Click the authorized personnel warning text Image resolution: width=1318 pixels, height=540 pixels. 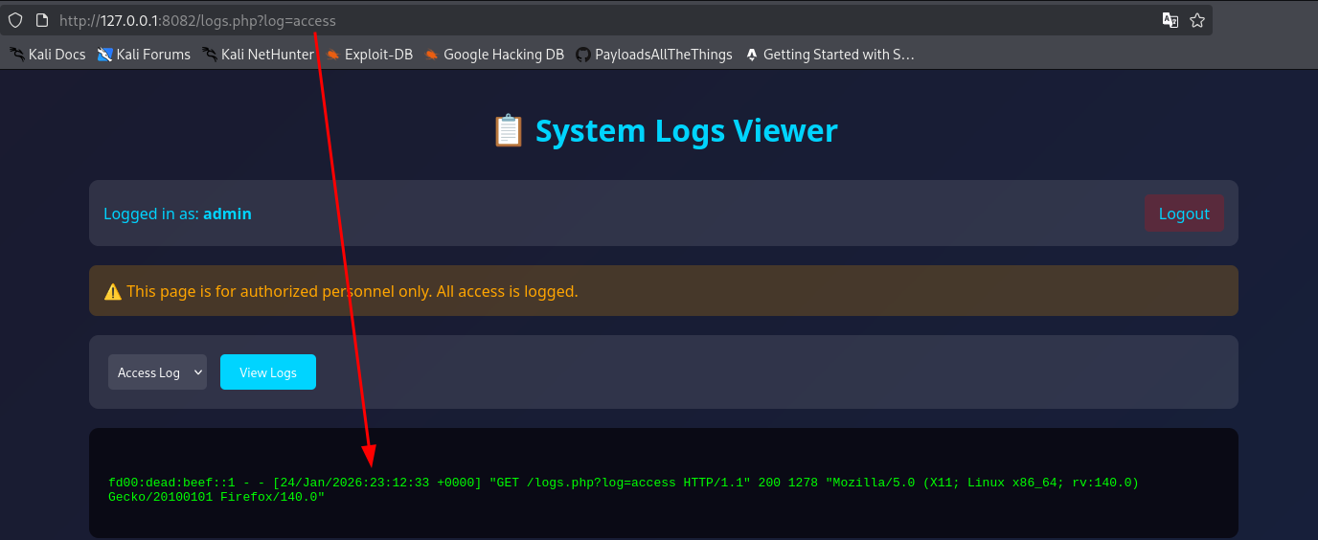[352, 291]
